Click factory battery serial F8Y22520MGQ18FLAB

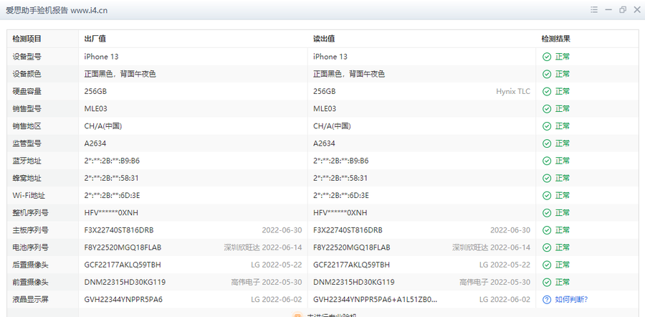click(x=123, y=247)
